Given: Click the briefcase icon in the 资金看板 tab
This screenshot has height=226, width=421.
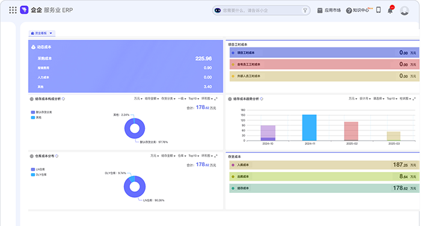Looking at the screenshot, I should [x=32, y=33].
